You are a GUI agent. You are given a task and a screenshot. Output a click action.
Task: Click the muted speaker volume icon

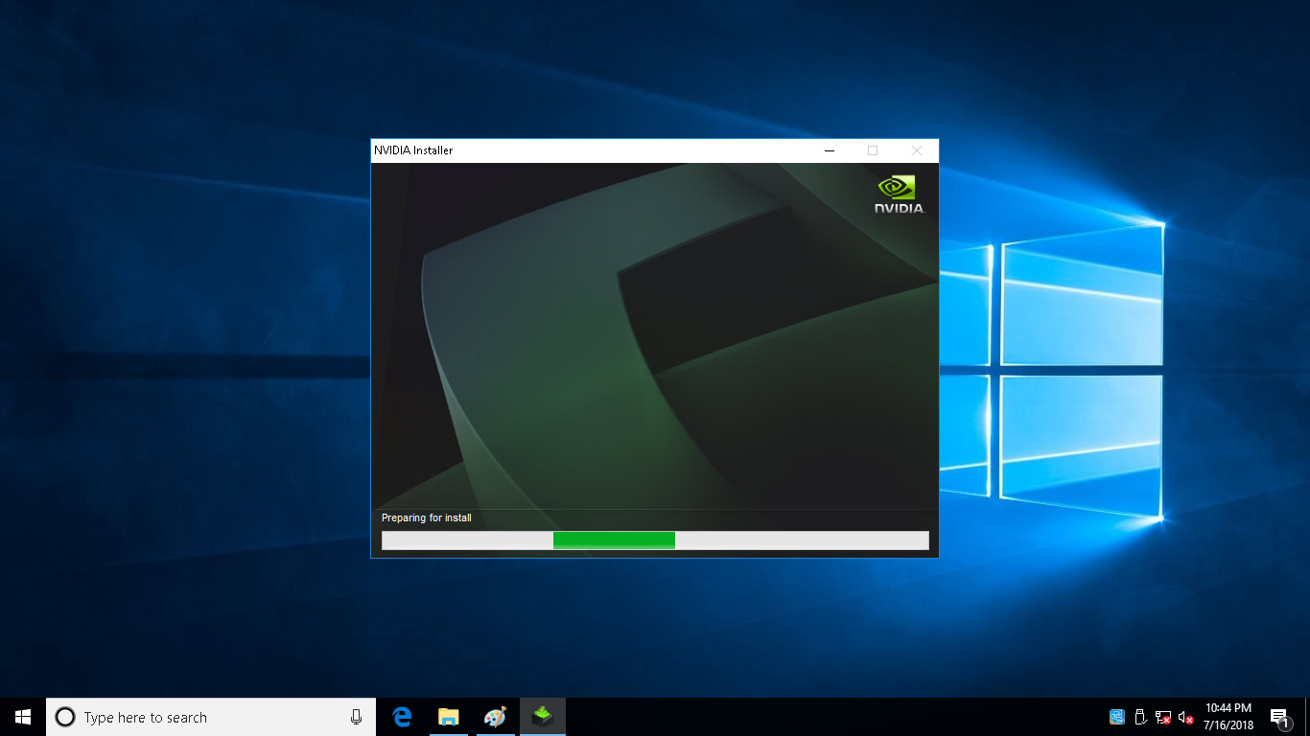pyautogui.click(x=1186, y=717)
